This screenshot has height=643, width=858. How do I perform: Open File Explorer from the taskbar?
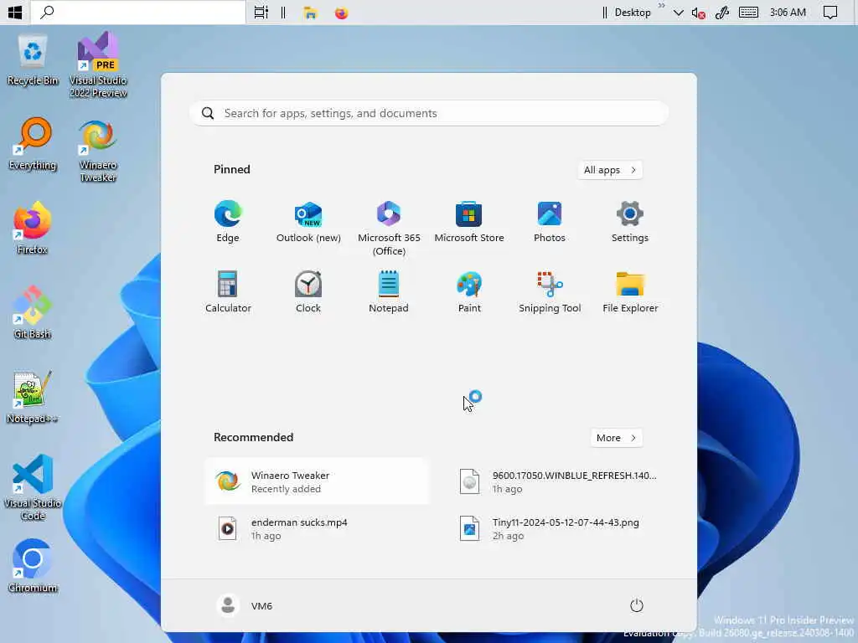(x=310, y=13)
